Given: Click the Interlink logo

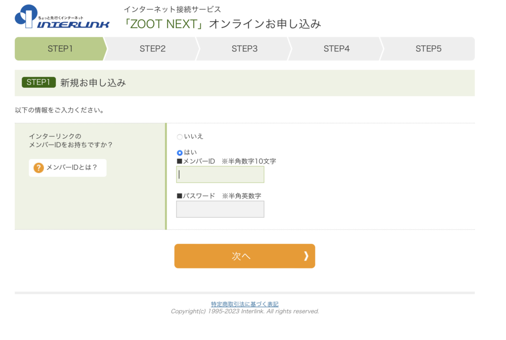Looking at the screenshot, I should click(x=62, y=17).
